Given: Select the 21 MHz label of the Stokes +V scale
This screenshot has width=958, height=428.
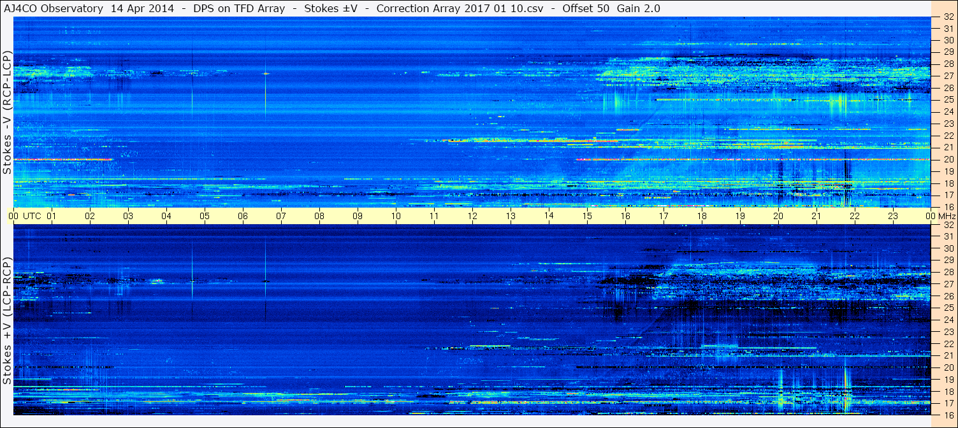Looking at the screenshot, I should pos(948,355).
